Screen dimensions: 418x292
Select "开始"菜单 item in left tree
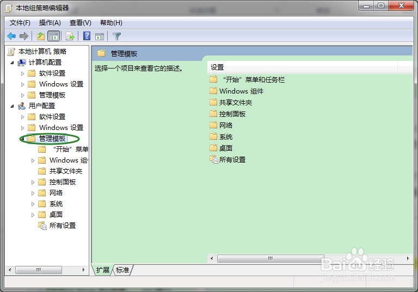pos(71,149)
